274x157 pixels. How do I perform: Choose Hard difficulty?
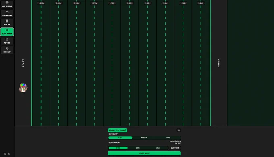[168, 138]
